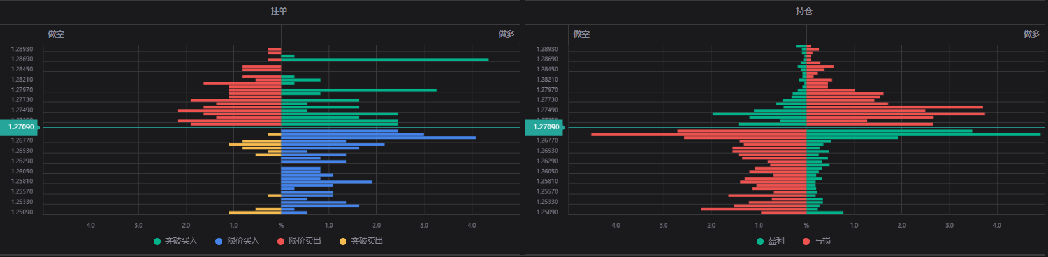Click the 1.28930 price label in 挂单 chart
This screenshot has width=1048, height=257.
click(22, 49)
